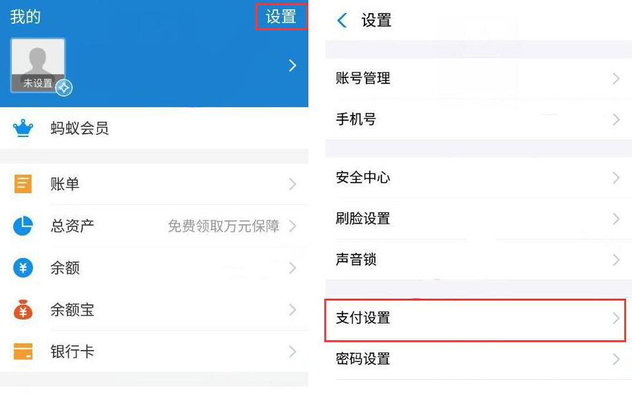This screenshot has width=632, height=393.
Task: Open 支付设置 via its chevron
Action: click(615, 319)
